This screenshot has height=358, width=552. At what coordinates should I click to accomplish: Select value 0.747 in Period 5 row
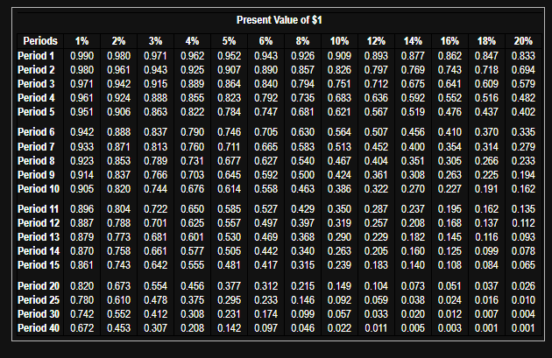[265, 112]
